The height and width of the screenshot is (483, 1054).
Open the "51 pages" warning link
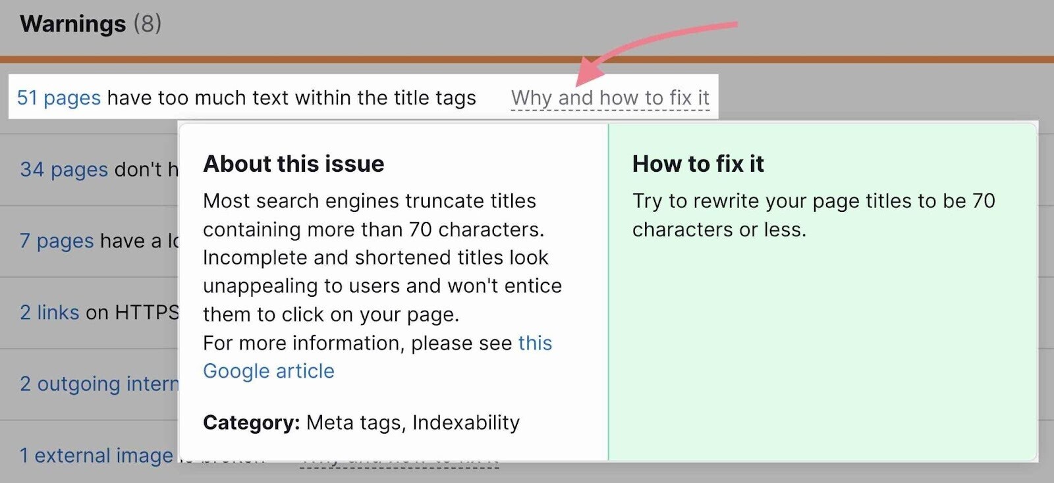coord(59,97)
